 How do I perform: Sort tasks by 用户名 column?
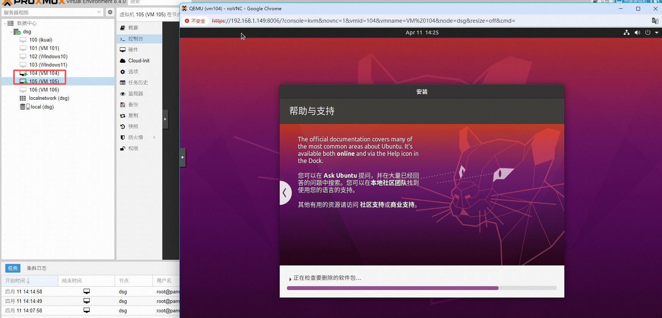click(166, 281)
